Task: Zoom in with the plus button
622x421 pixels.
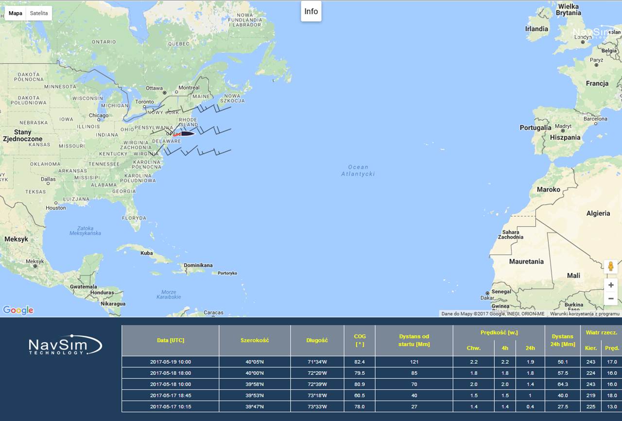Action: (x=611, y=285)
